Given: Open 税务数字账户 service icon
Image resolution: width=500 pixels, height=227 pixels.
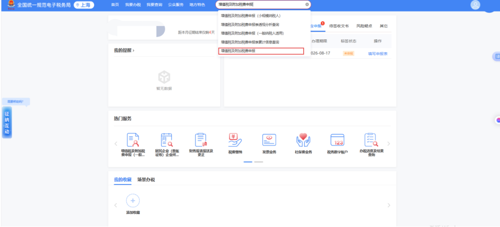Looking at the screenshot, I should coord(337,140).
